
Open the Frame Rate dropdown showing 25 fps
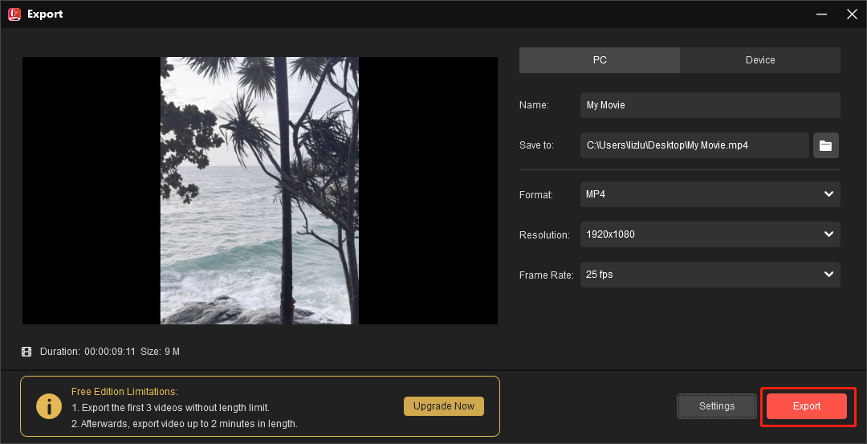pyautogui.click(x=710, y=275)
